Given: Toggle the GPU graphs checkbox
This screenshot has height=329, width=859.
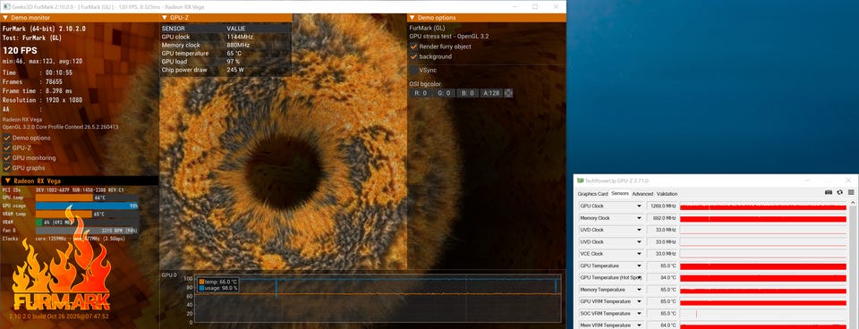Looking at the screenshot, I should tap(7, 167).
